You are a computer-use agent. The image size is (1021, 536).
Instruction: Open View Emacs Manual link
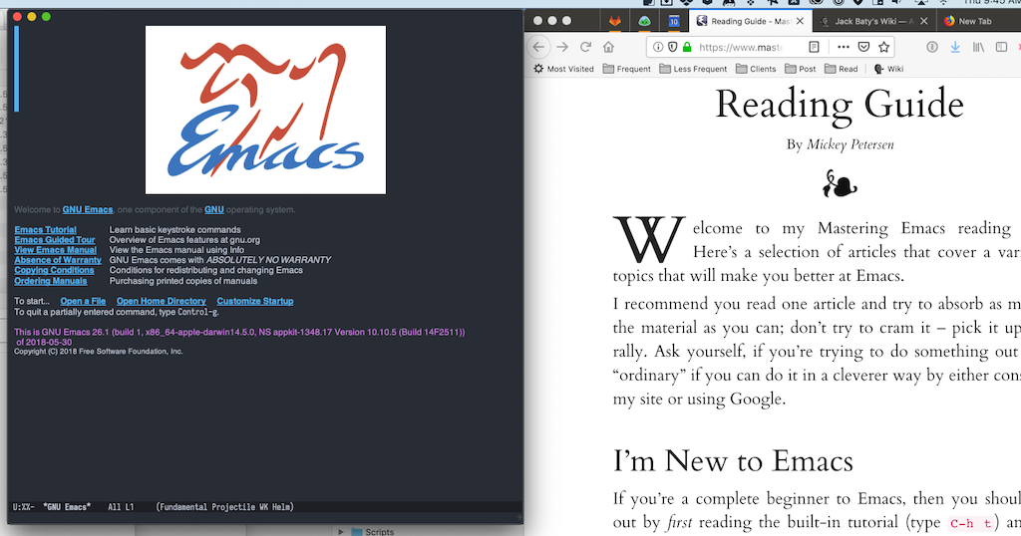pyautogui.click(x=56, y=250)
